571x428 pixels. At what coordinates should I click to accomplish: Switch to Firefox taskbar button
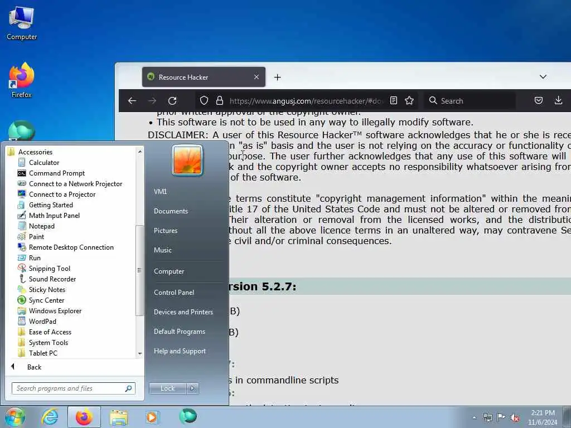point(84,417)
